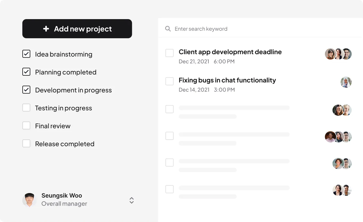Open the avatar group on the third task row

pyautogui.click(x=342, y=110)
